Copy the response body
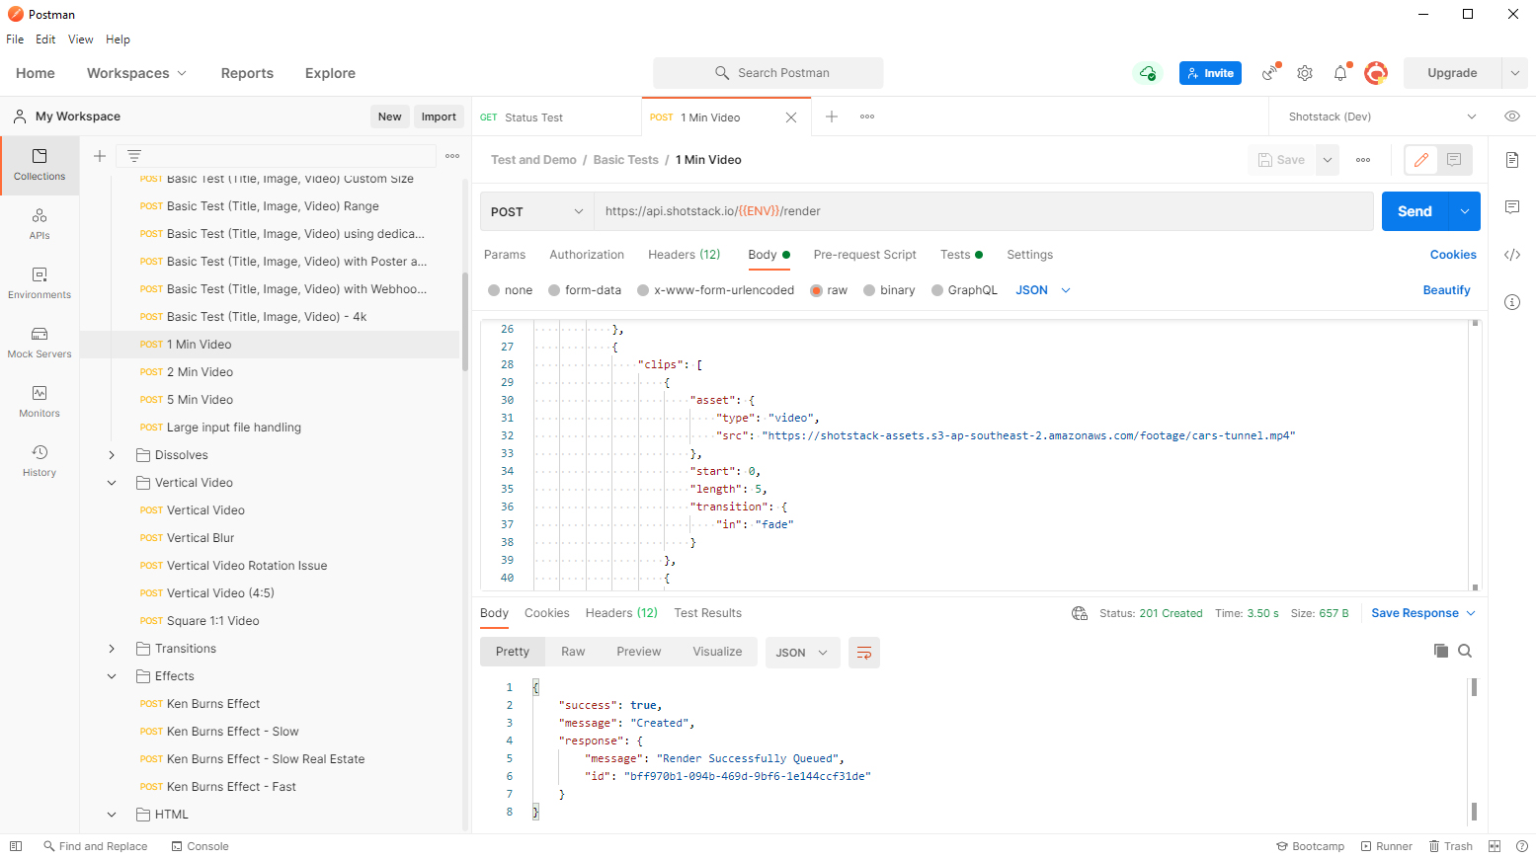 pos(1441,651)
